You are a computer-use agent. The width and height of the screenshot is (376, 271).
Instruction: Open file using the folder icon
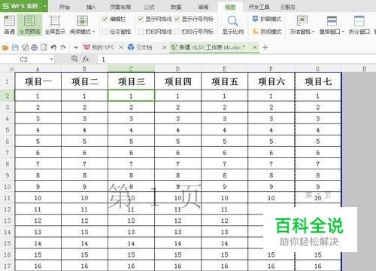pos(5,47)
